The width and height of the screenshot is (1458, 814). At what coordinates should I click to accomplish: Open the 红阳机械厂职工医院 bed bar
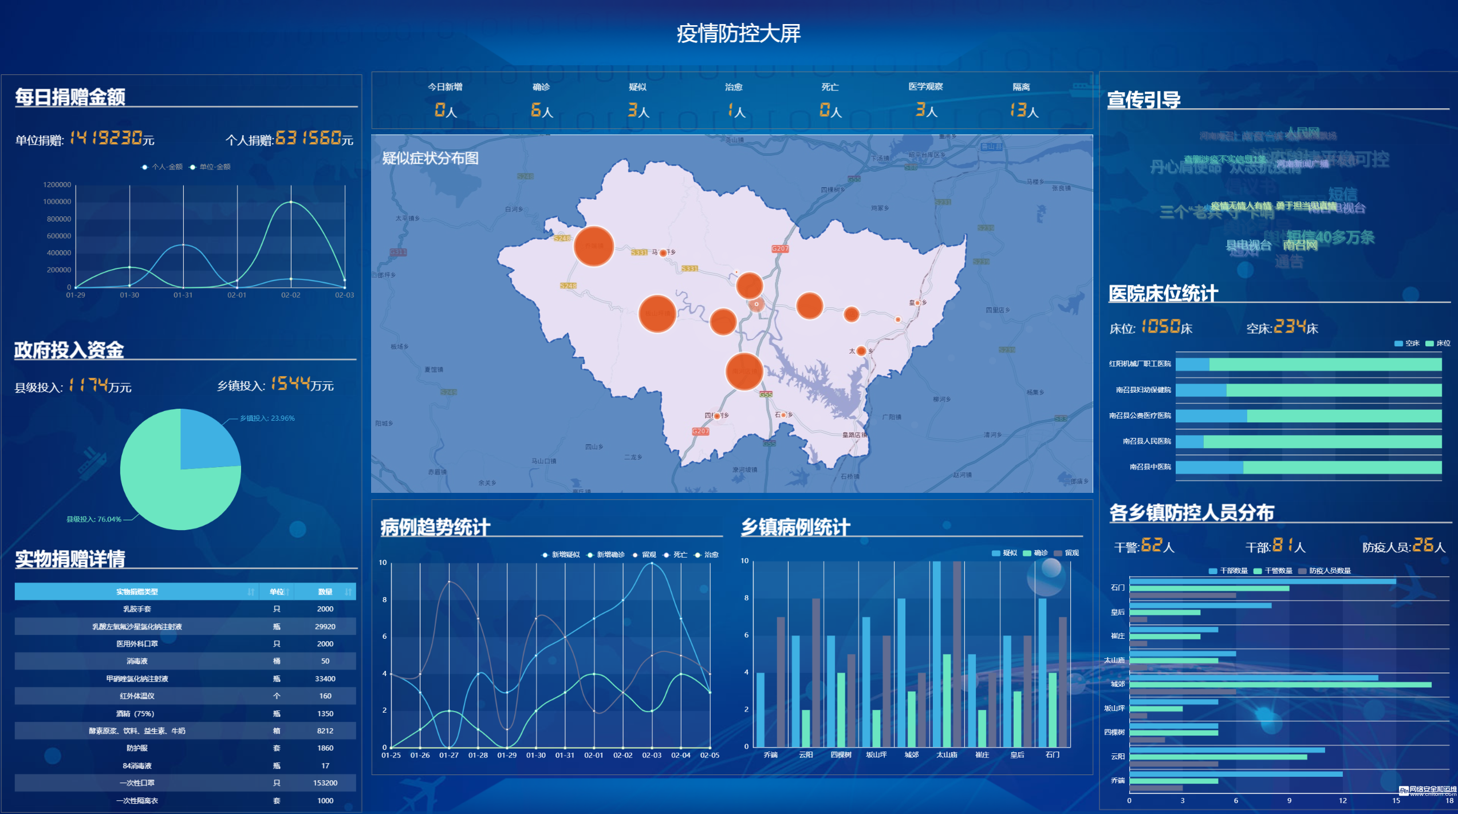1309,364
